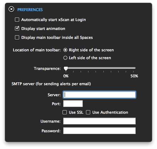157x149 pixels.
Task: Select Left side of the screen option
Action: [65, 58]
